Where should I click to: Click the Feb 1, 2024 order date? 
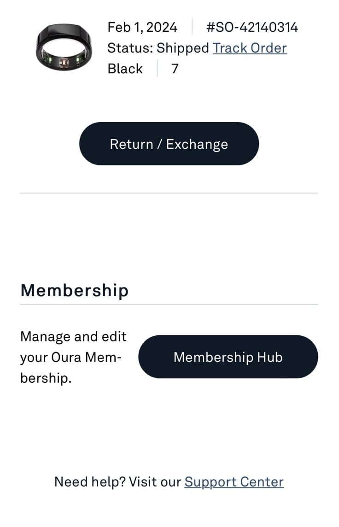[x=142, y=27]
